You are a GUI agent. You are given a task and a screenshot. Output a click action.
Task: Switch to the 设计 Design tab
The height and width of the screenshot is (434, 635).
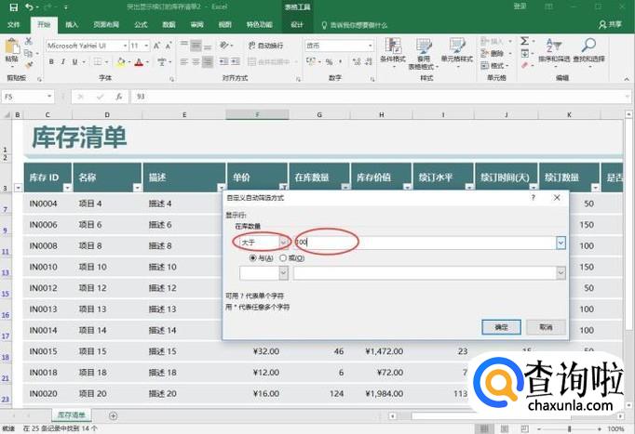[297, 25]
